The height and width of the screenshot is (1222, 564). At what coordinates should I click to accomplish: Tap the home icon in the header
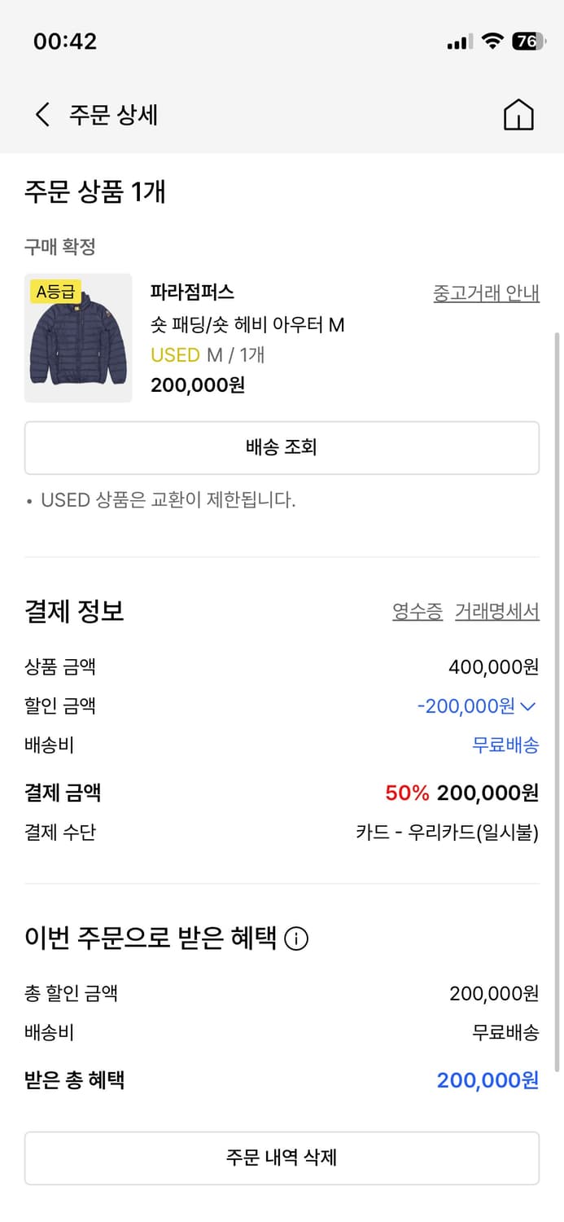click(518, 114)
